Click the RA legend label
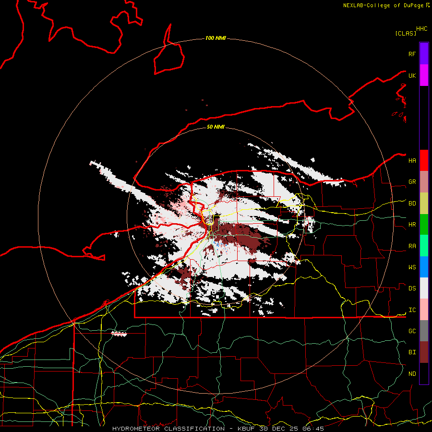The height and width of the screenshot is (432, 432). (412, 246)
